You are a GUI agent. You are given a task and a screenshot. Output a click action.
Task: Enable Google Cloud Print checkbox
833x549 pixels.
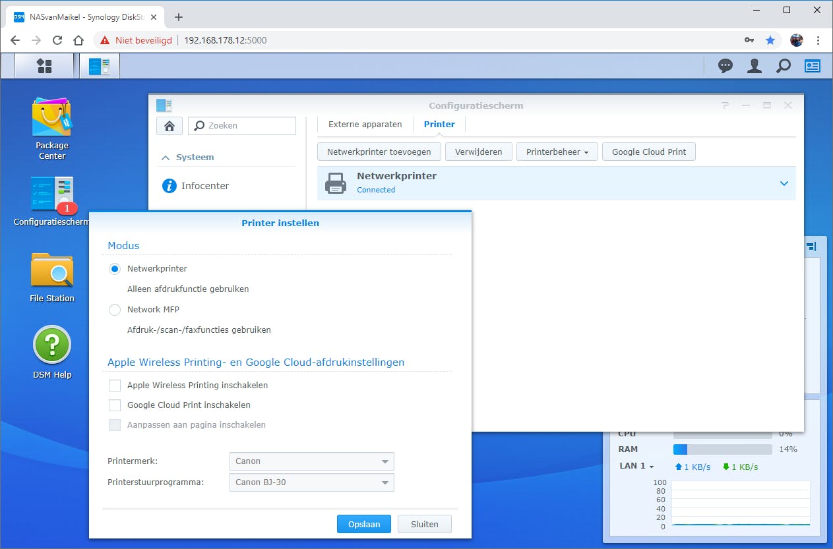(115, 405)
